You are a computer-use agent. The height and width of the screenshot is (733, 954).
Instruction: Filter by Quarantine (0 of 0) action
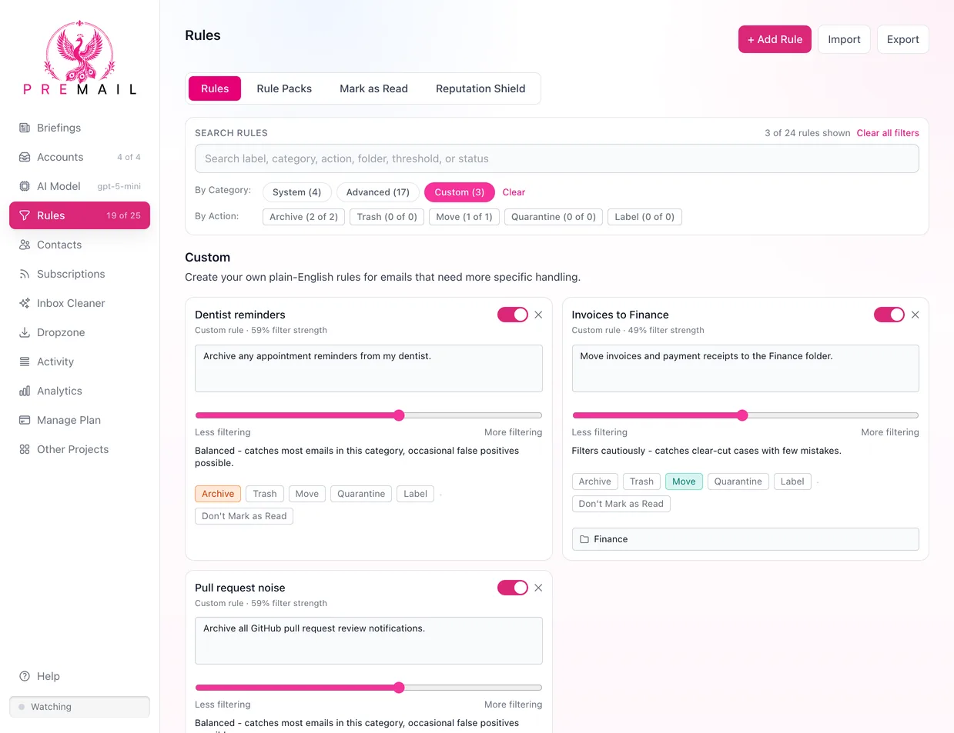tap(554, 217)
